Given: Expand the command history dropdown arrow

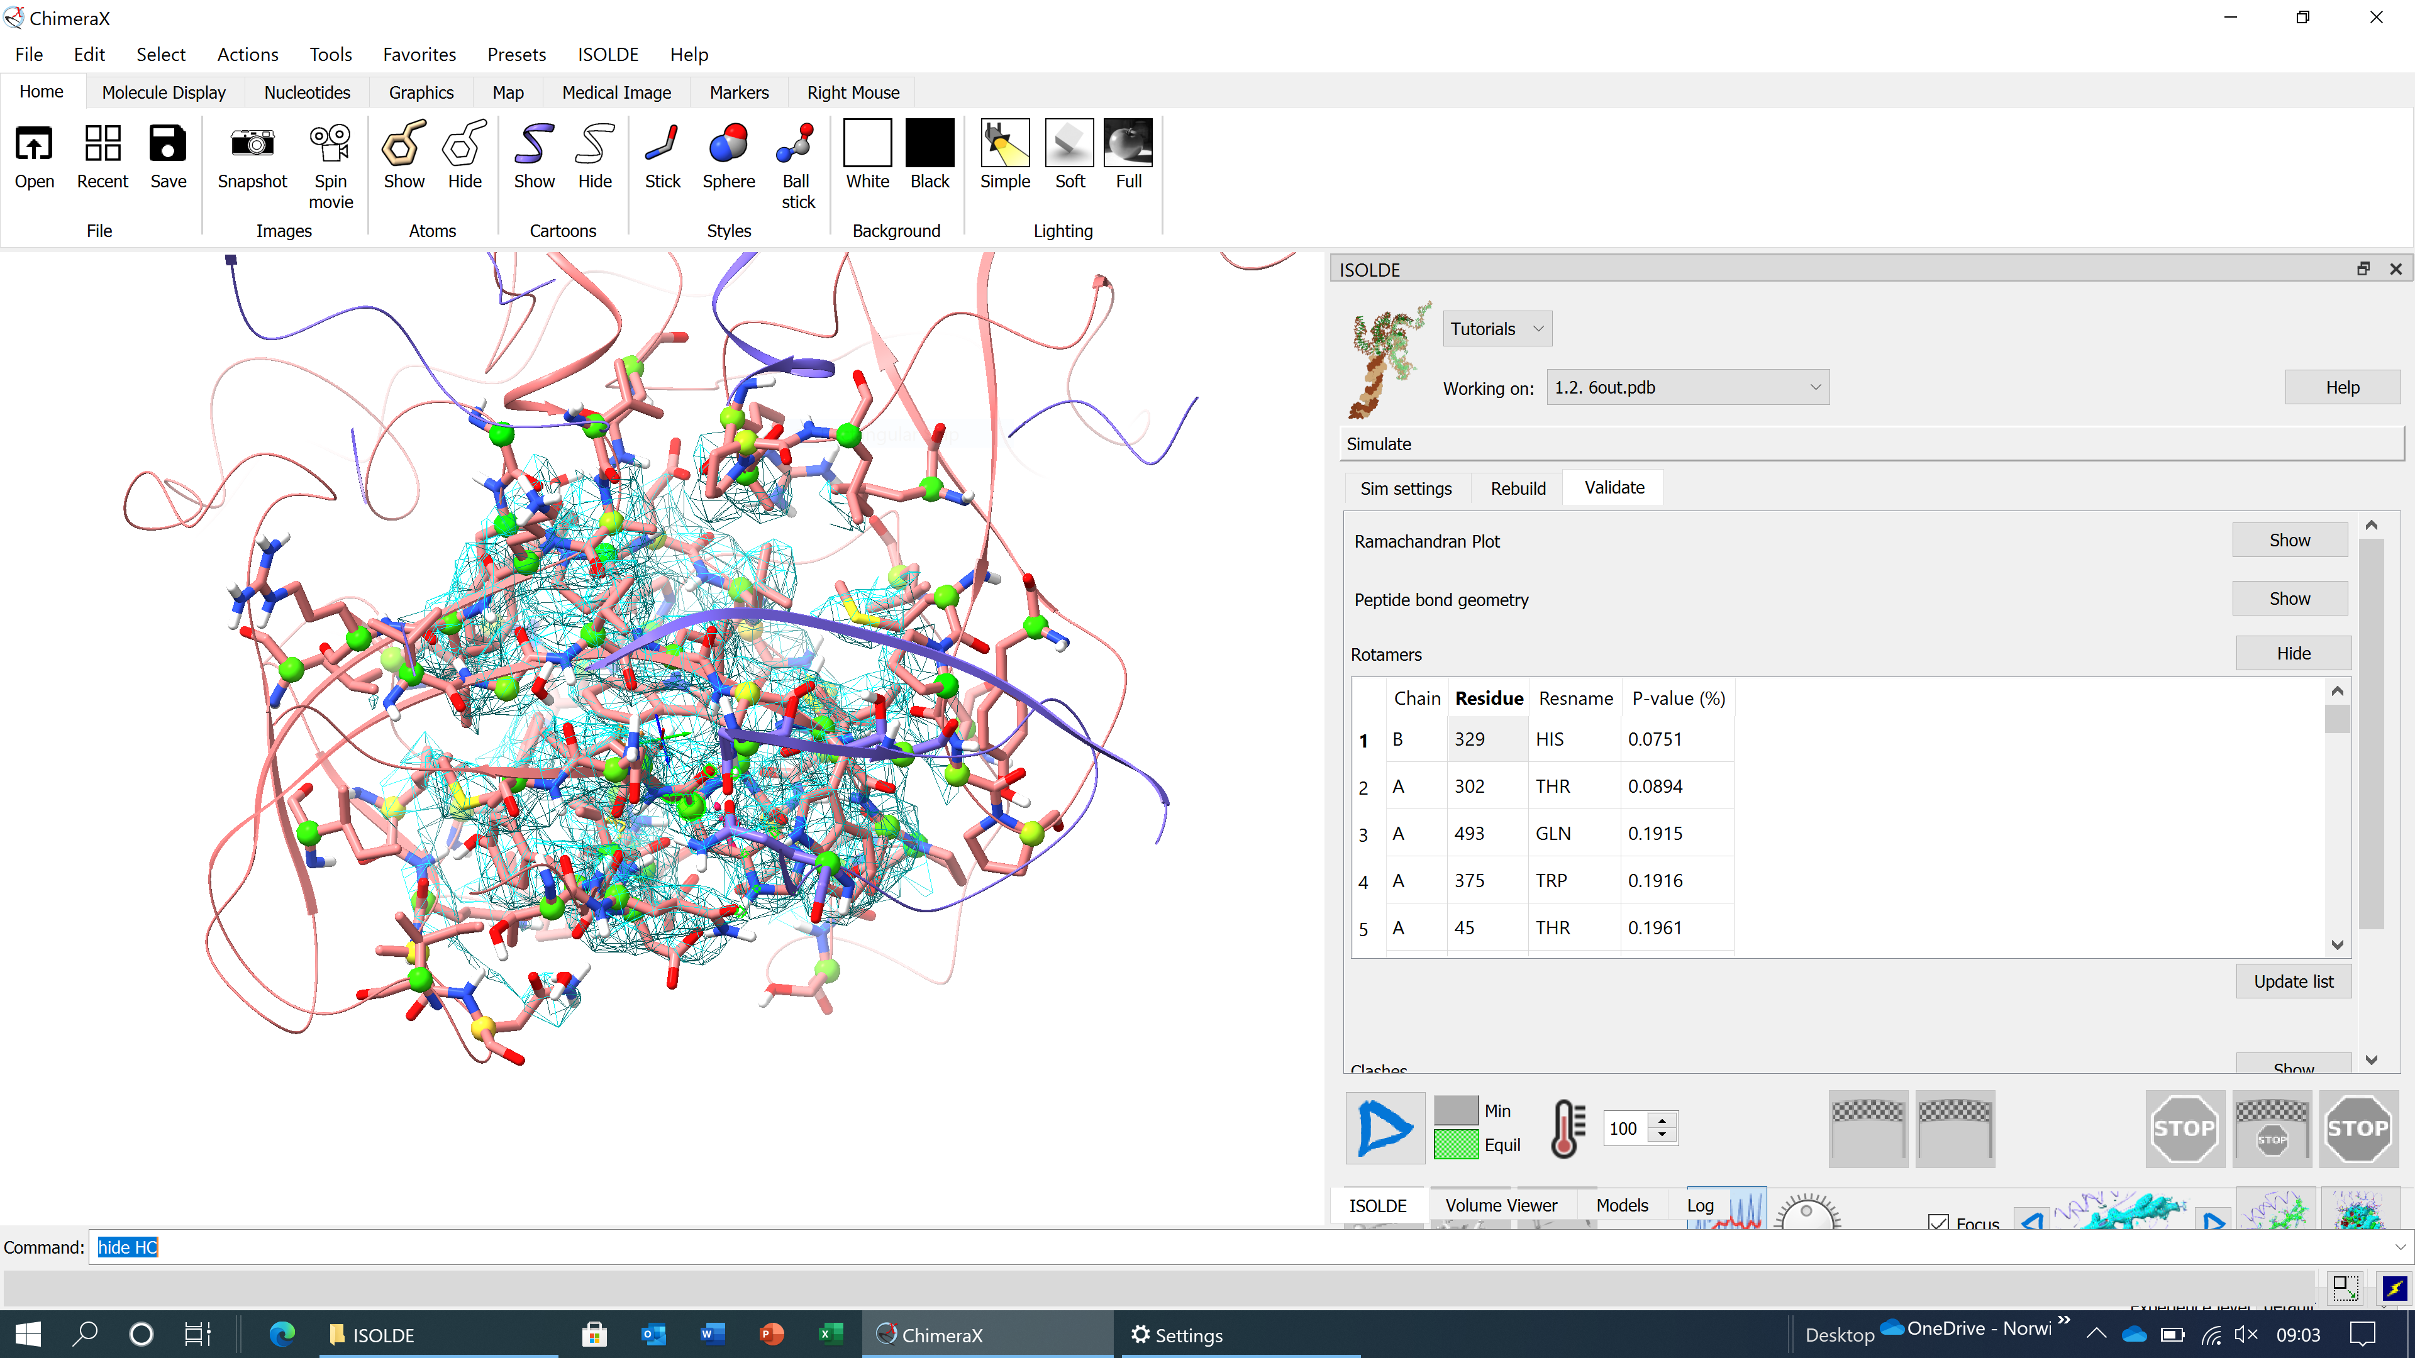Looking at the screenshot, I should click(2399, 1247).
